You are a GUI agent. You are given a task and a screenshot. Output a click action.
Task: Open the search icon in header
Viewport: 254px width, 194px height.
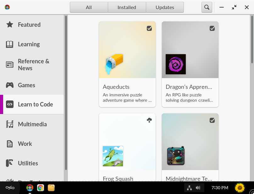[207, 7]
